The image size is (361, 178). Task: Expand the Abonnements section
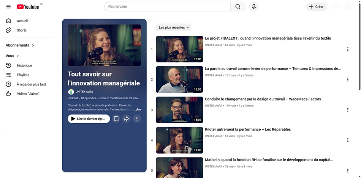point(20,45)
